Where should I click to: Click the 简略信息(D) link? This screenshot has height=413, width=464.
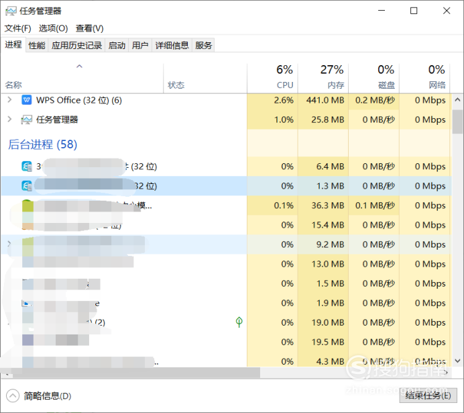tap(48, 396)
